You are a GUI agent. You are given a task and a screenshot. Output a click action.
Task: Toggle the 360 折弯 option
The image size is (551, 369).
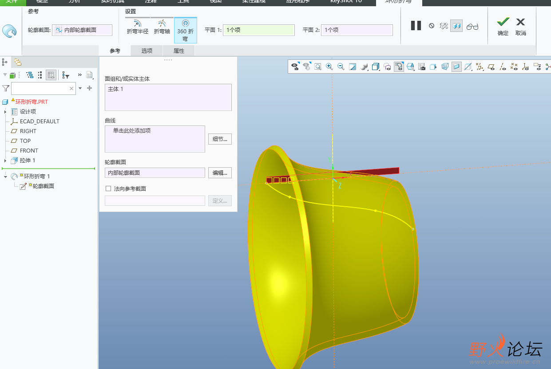tap(185, 30)
